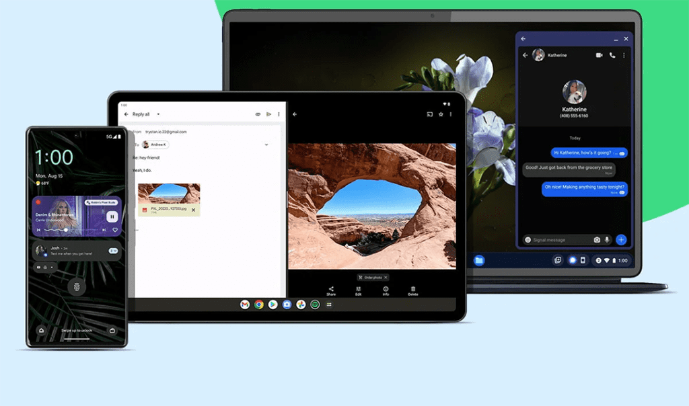689x406 pixels.
Task: Attach a camera photo in the Signal message bar
Action: (x=597, y=240)
